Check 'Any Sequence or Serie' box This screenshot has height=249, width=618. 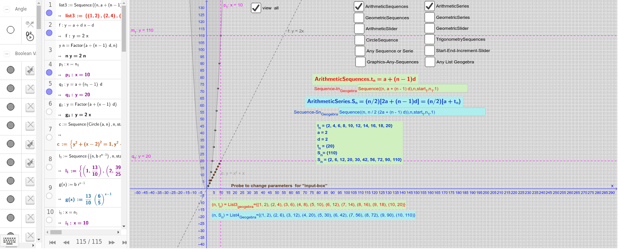(x=360, y=51)
